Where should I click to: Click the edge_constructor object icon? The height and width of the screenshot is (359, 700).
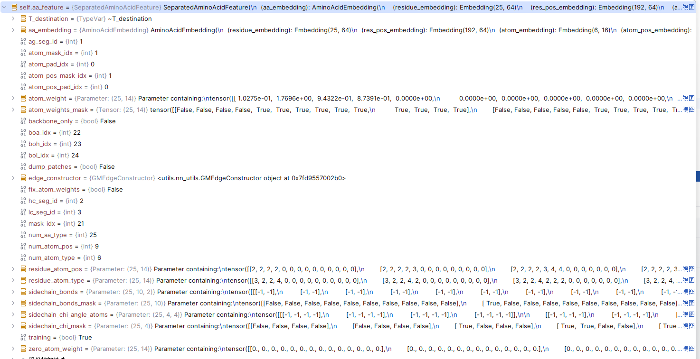click(x=23, y=178)
